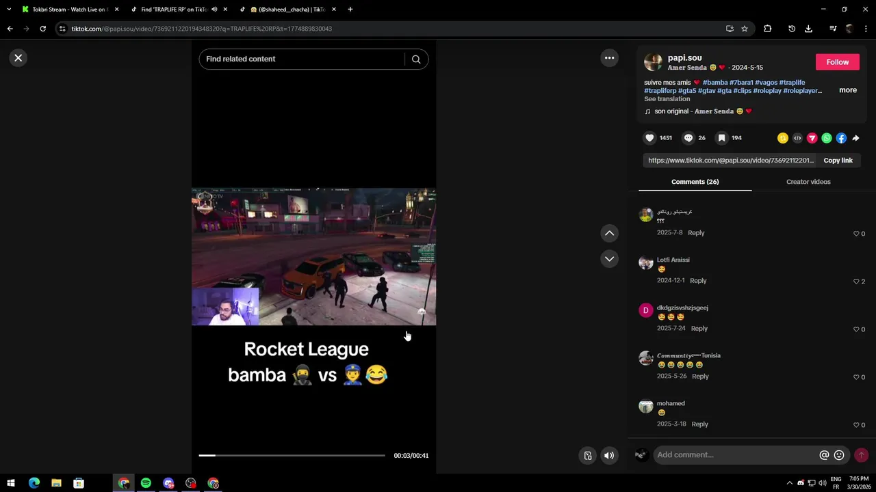The image size is (876, 492).
Task: Switch to shaheed__chacha TikTok tab
Action: (287, 10)
